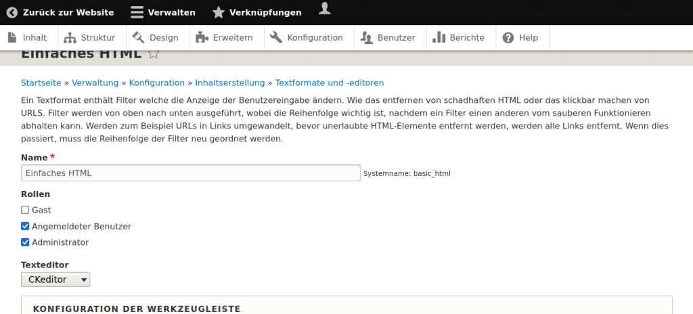
Task: Click the Erweitern puzzle piece icon
Action: click(x=201, y=37)
